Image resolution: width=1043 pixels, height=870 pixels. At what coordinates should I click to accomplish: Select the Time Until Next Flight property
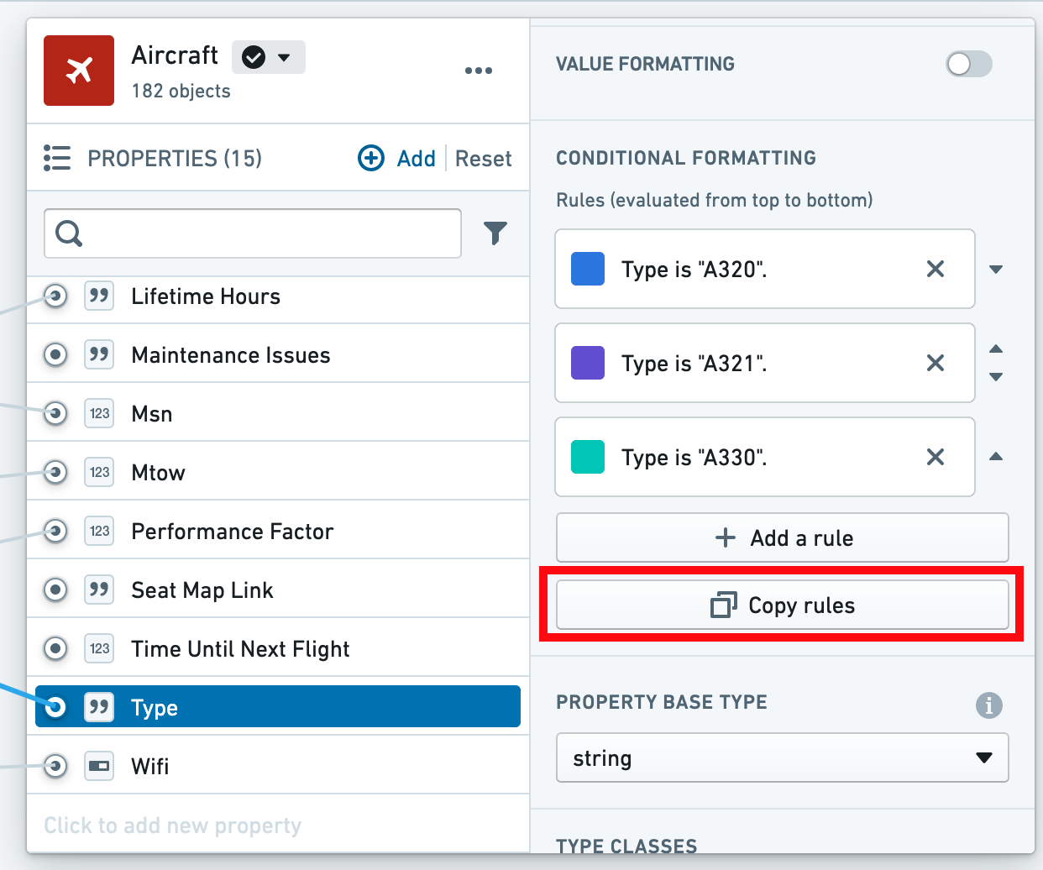click(278, 648)
